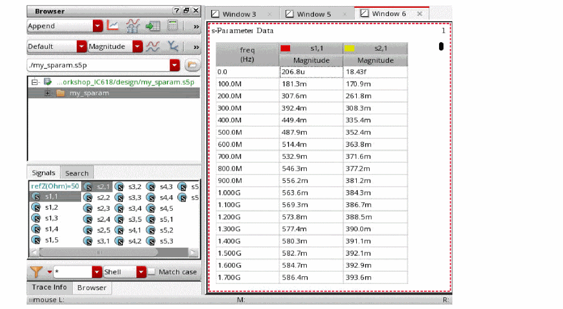Enable the Match case checkbox
The image size is (563, 309).
(152, 272)
